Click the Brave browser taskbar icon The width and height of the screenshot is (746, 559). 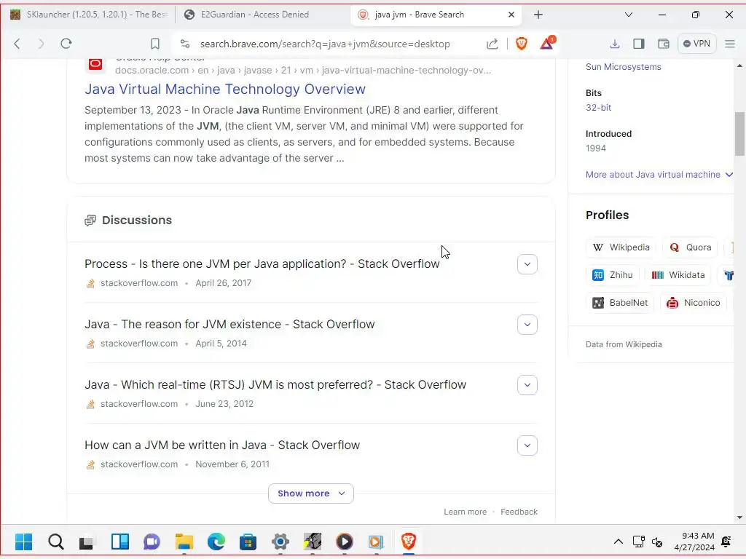pos(408,542)
